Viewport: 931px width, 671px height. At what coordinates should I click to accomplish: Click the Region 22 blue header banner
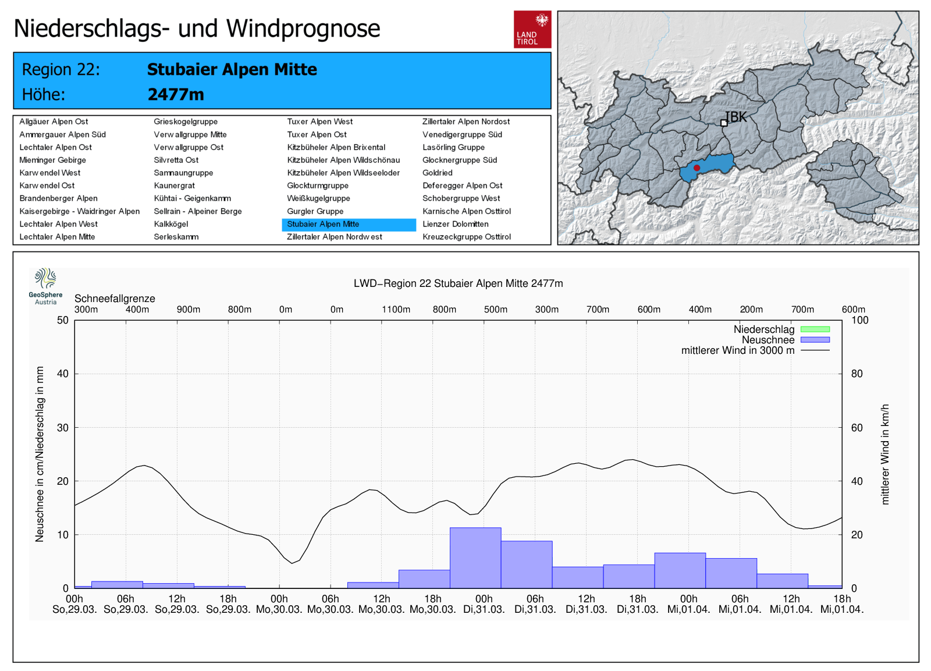click(x=282, y=81)
